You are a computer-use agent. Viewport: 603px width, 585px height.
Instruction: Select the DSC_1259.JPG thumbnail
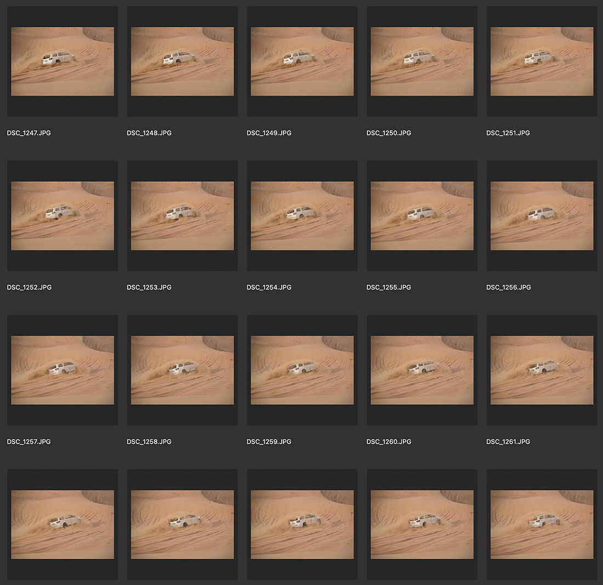302,370
